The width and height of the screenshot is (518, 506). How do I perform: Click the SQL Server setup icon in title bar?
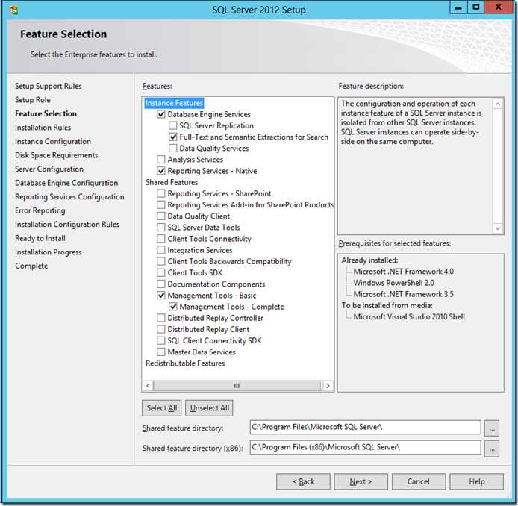pyautogui.click(x=13, y=10)
